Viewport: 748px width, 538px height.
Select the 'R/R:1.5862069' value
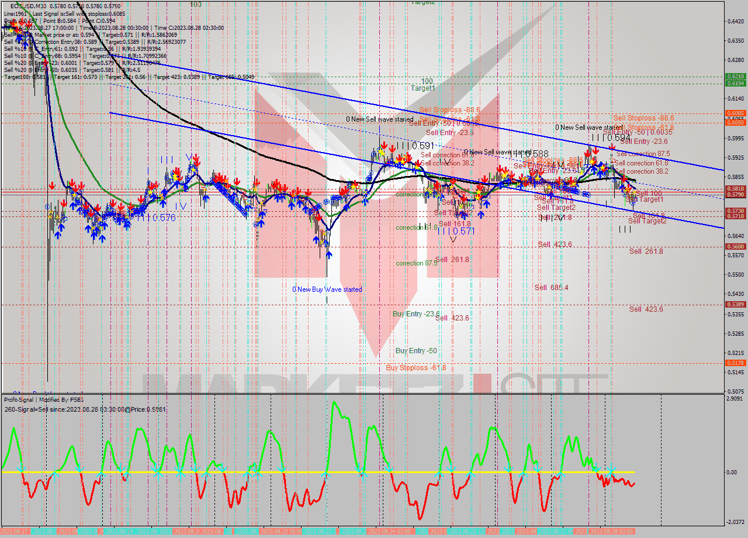[159, 35]
